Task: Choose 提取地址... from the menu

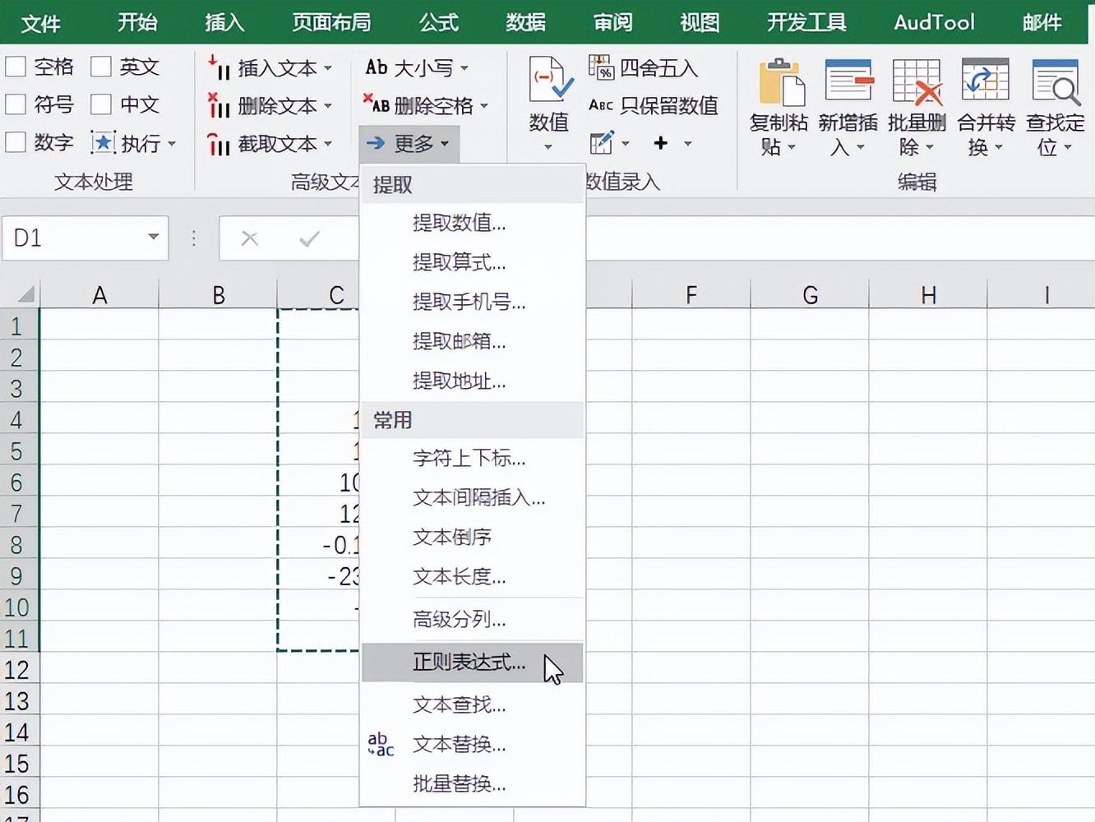Action: click(x=473, y=381)
